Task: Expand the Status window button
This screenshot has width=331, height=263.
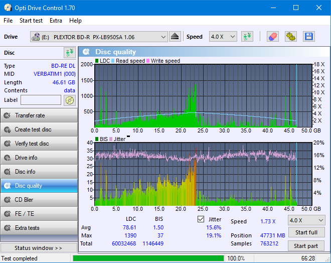Action: pyautogui.click(x=39, y=248)
